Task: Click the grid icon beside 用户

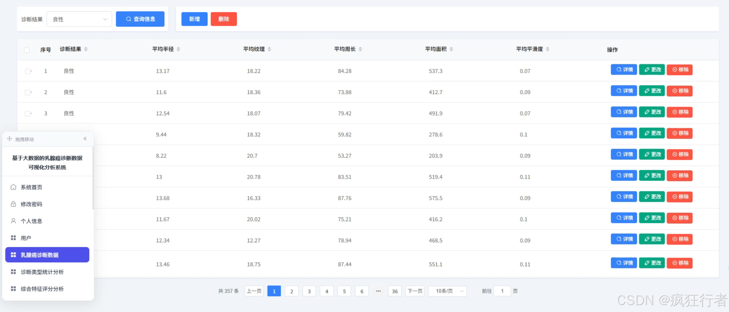Action: pyautogui.click(x=13, y=238)
